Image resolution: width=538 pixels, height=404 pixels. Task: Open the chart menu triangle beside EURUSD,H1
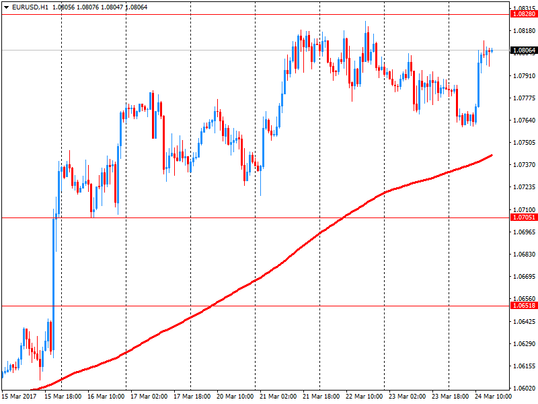pos(6,7)
